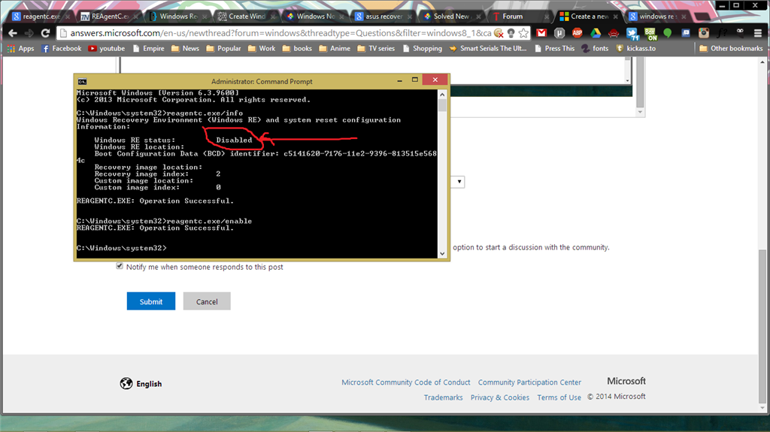Open the Adblock Plus extension
Viewport: 770px width, 432px height.
click(577, 33)
